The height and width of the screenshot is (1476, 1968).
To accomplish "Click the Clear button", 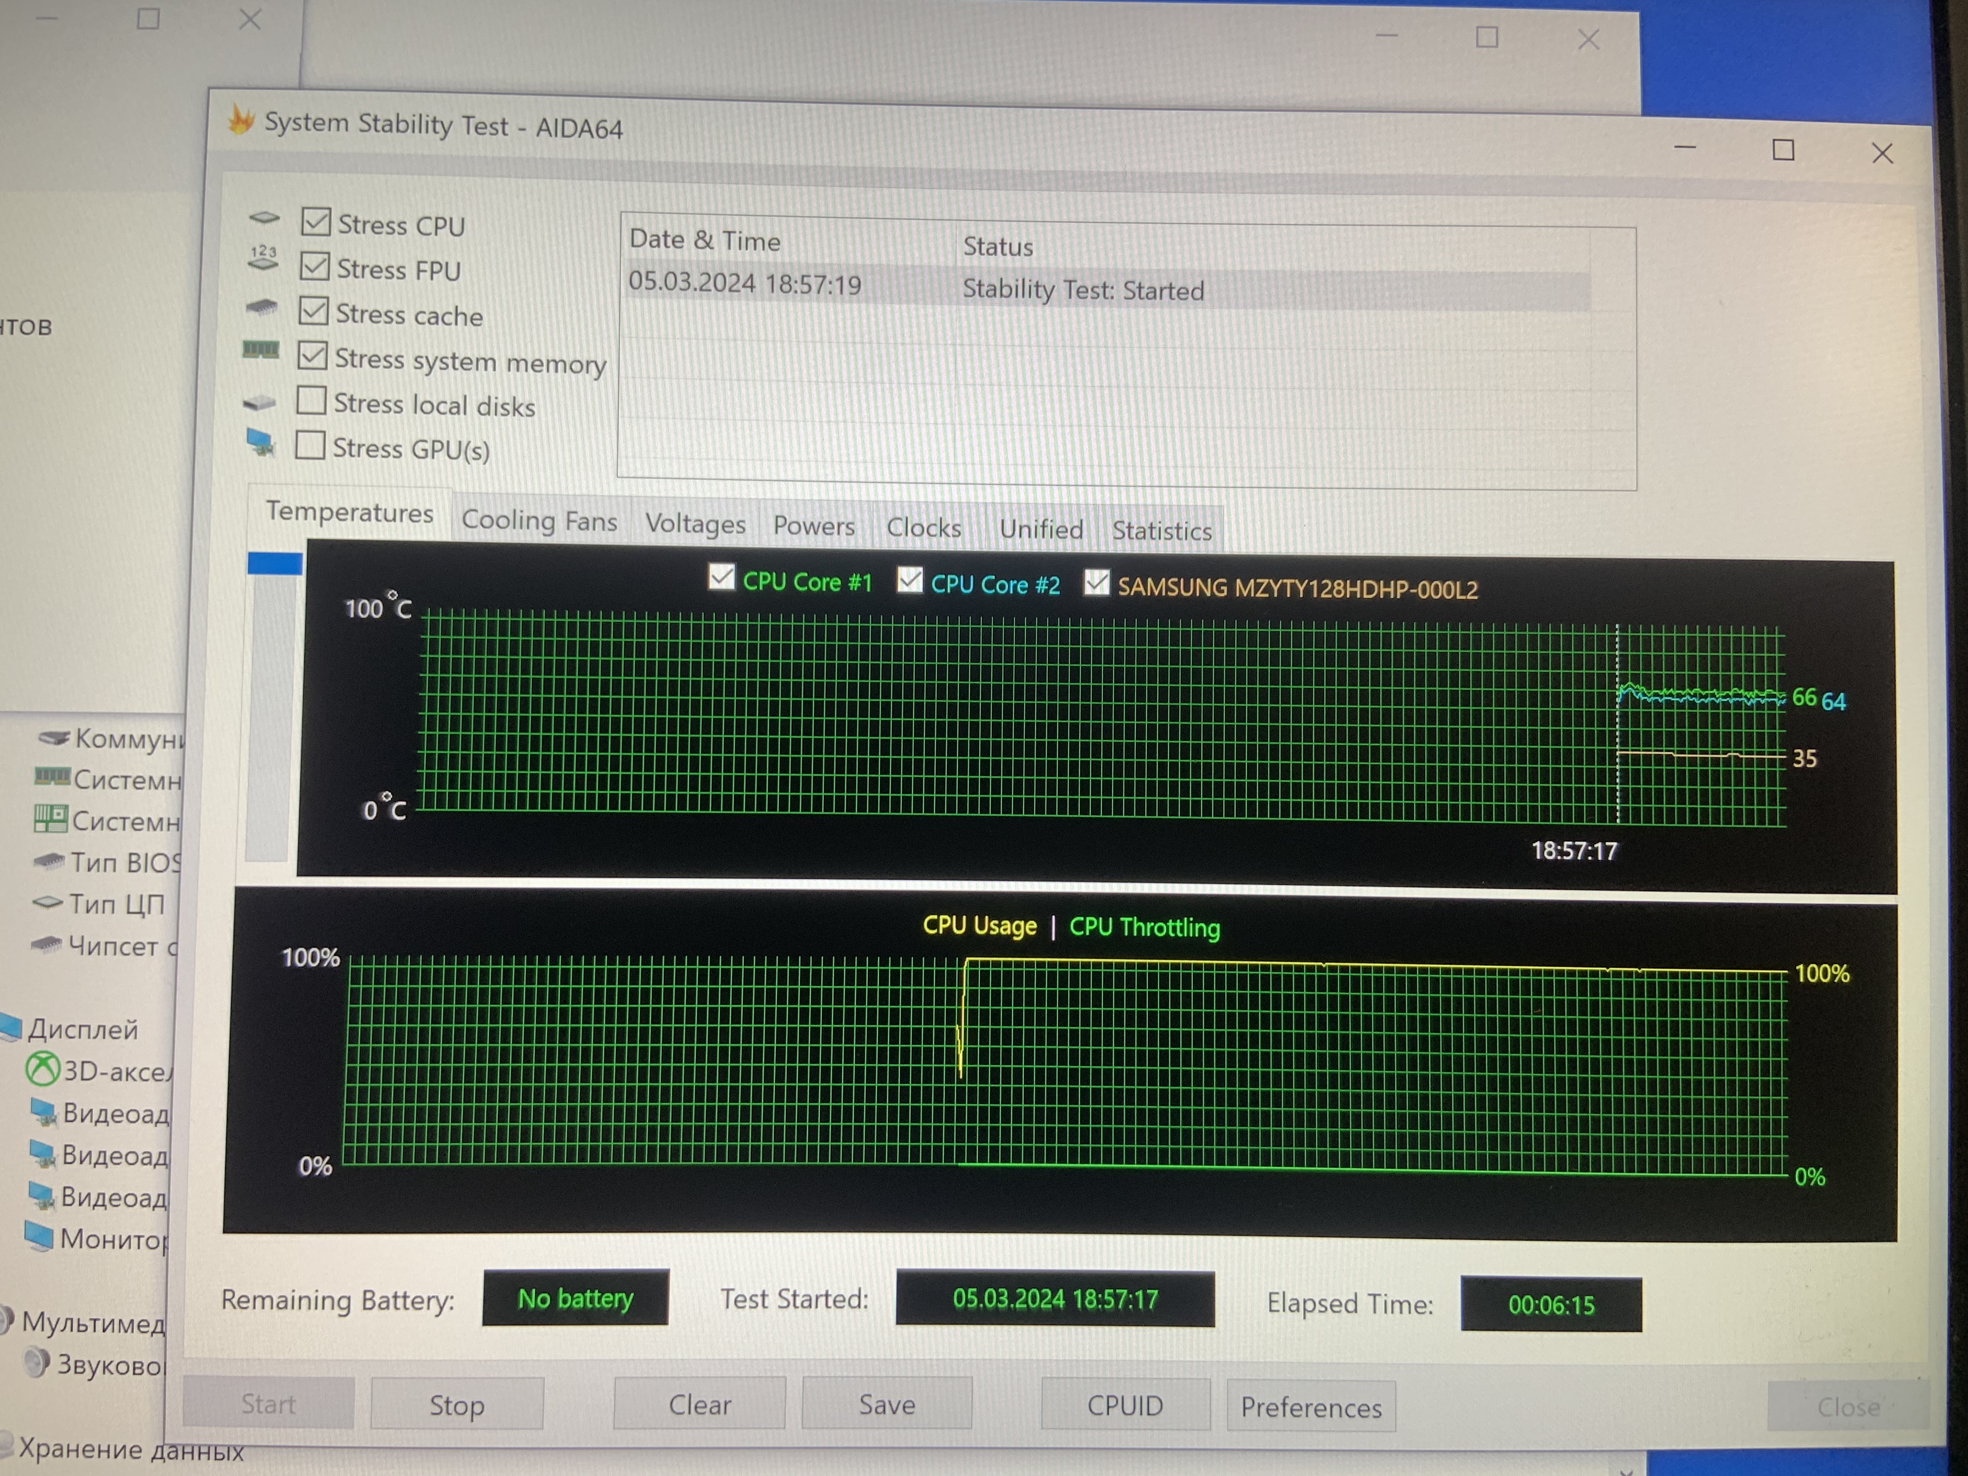I will point(699,1404).
